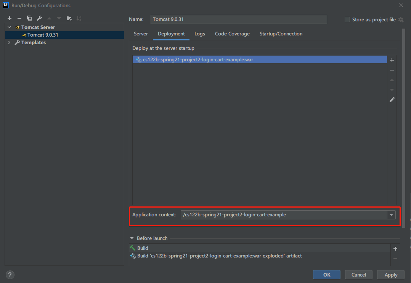Viewport: 411px width, 283px height.
Task: Move deployment artifact up
Action: (x=392, y=80)
